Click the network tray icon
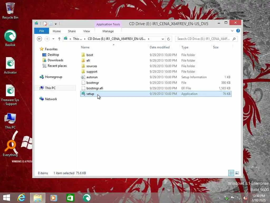The height and width of the screenshot is (203, 270). (x=239, y=198)
